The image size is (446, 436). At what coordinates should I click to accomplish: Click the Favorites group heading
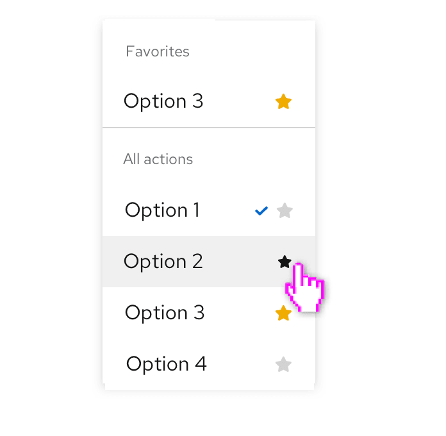(158, 51)
